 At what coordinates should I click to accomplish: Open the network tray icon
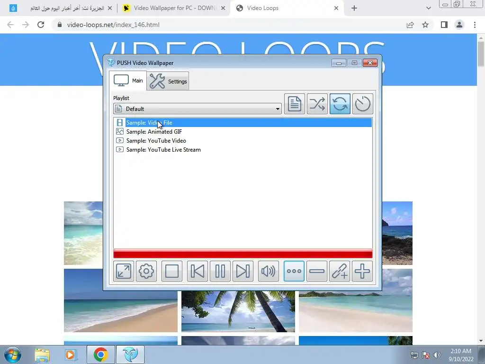click(414, 355)
